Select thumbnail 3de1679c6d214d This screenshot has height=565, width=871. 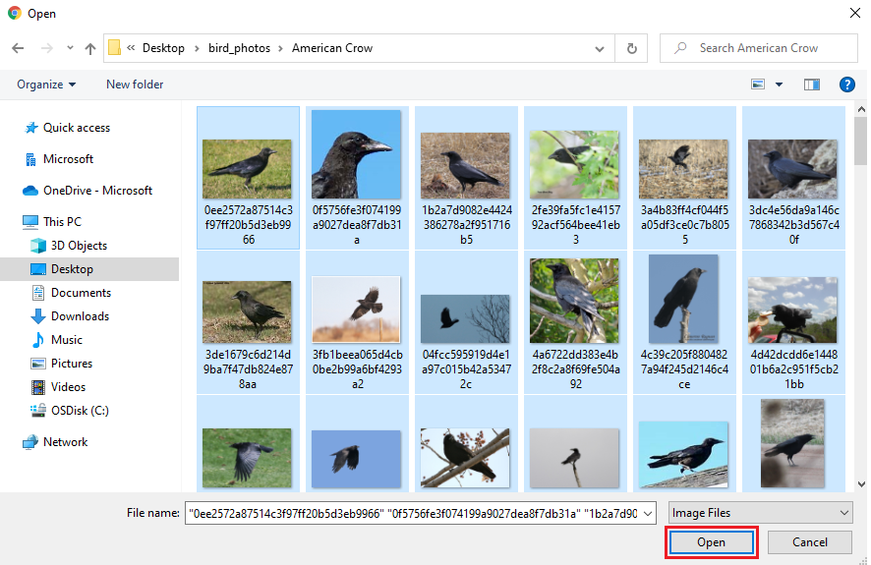(x=248, y=322)
